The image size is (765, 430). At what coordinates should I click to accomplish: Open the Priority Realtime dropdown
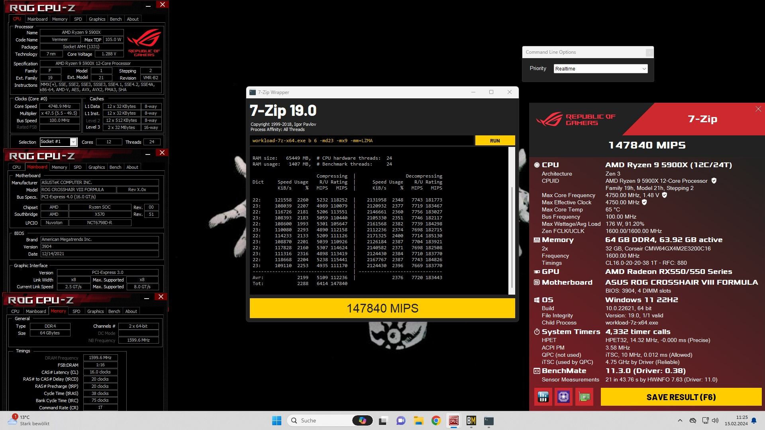[600, 69]
